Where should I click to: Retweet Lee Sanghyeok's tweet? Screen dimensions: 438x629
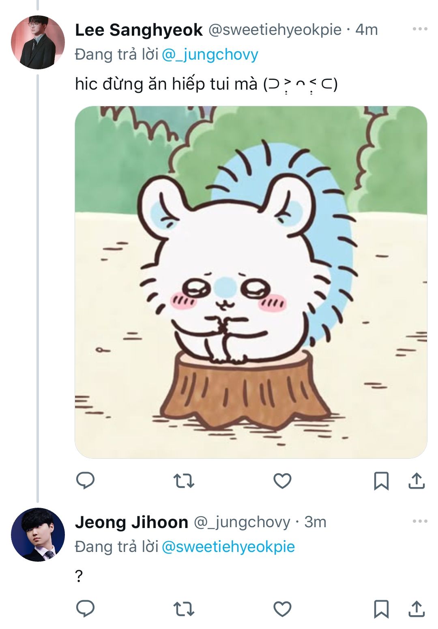point(184,481)
